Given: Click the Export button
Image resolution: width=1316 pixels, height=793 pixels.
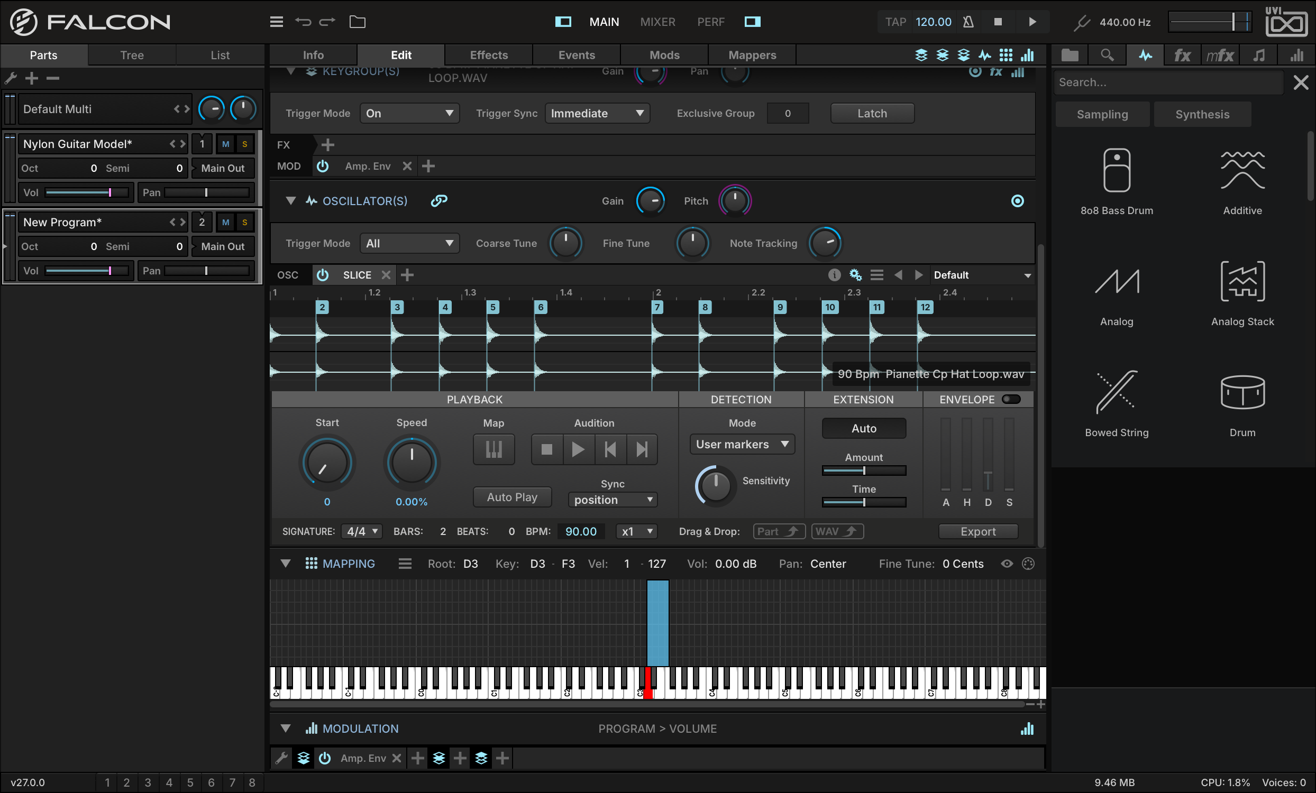Looking at the screenshot, I should 978,531.
